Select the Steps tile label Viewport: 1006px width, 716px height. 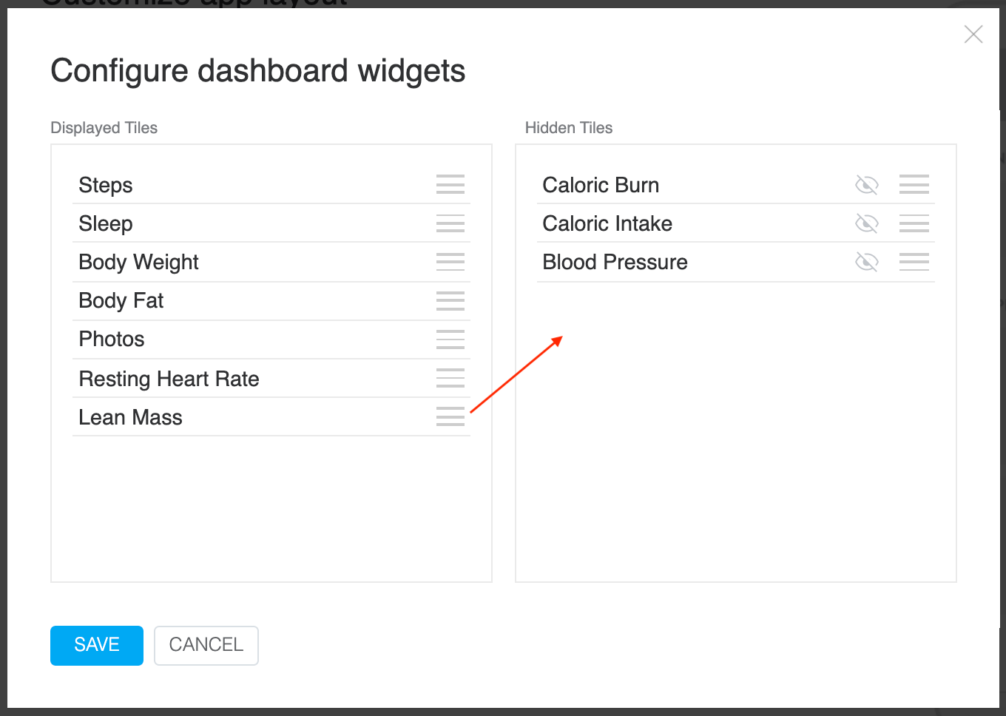(106, 185)
